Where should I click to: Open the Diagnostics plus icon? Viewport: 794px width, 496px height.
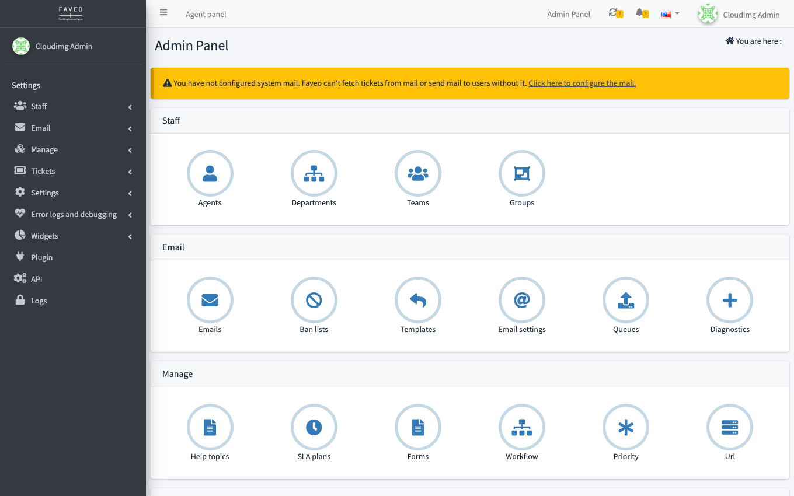click(729, 300)
